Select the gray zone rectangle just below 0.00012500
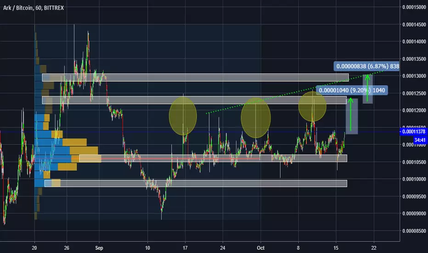428x253 pixels. (194, 100)
